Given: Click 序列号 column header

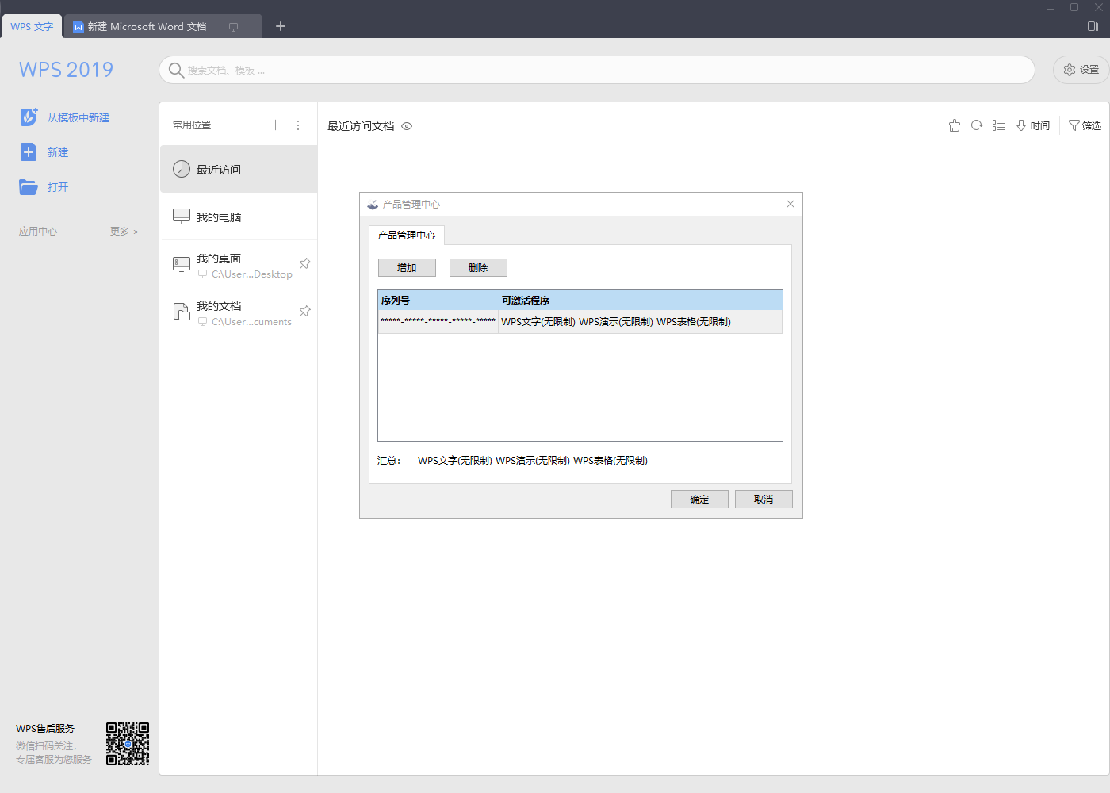Looking at the screenshot, I should [438, 300].
